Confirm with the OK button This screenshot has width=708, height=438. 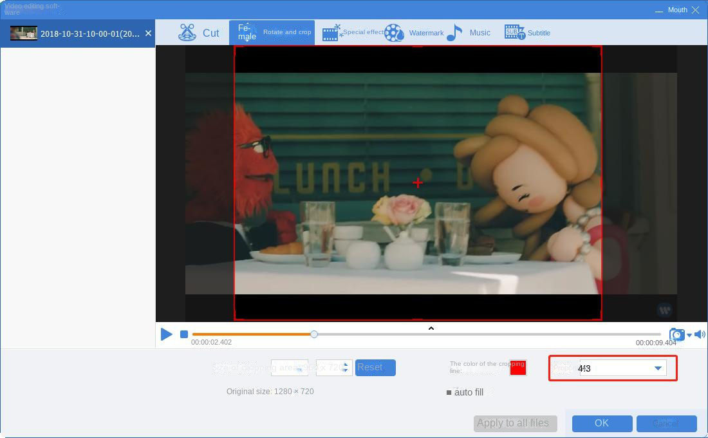pos(602,424)
